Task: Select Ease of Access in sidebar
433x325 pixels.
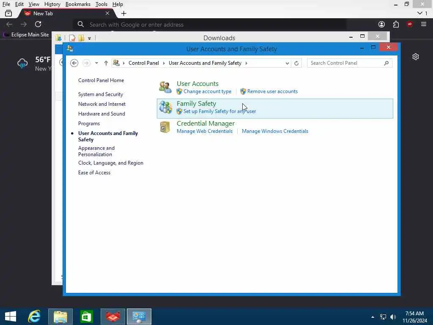Action: 94,173
